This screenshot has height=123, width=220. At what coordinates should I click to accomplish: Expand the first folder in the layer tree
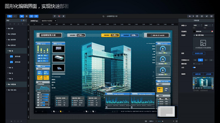coord(7,28)
